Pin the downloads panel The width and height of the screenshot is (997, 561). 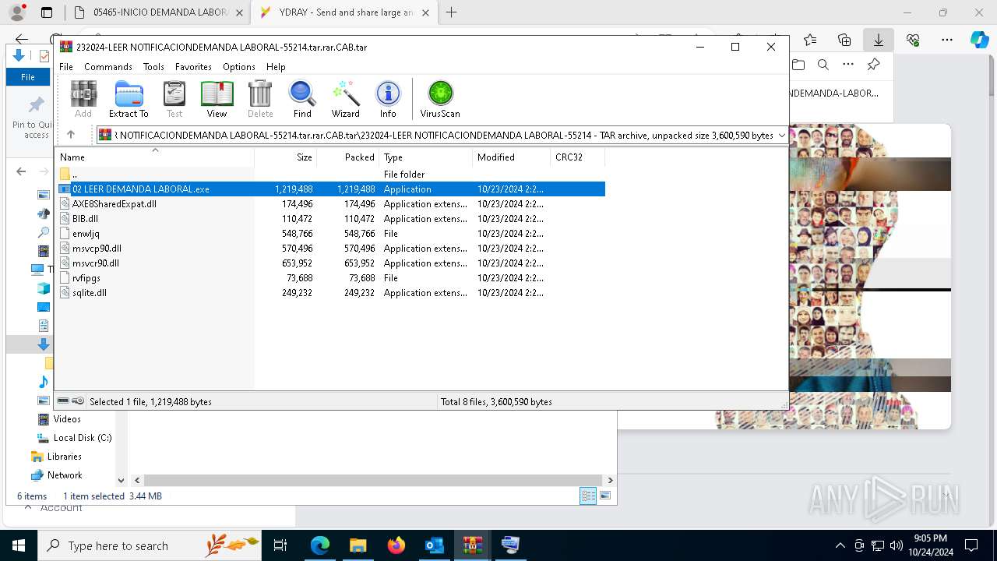pyautogui.click(x=873, y=65)
